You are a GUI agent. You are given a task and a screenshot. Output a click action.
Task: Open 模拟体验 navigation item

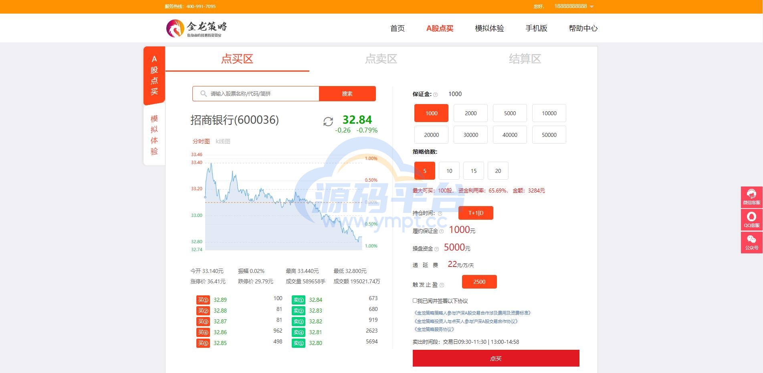(x=489, y=28)
